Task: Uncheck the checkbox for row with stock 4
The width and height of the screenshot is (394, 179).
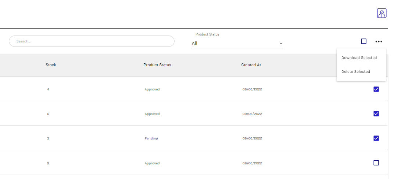Action: (376, 89)
